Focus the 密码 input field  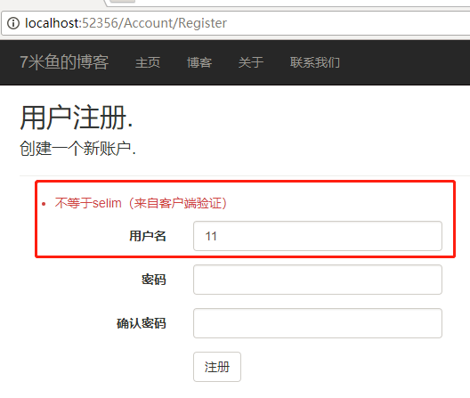[318, 280]
